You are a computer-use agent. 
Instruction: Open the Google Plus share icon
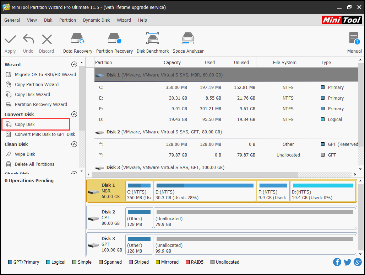(x=358, y=262)
